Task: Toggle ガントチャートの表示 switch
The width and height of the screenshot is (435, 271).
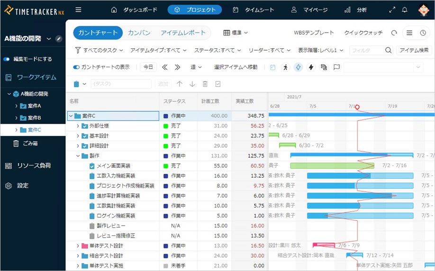Action: 76,67
